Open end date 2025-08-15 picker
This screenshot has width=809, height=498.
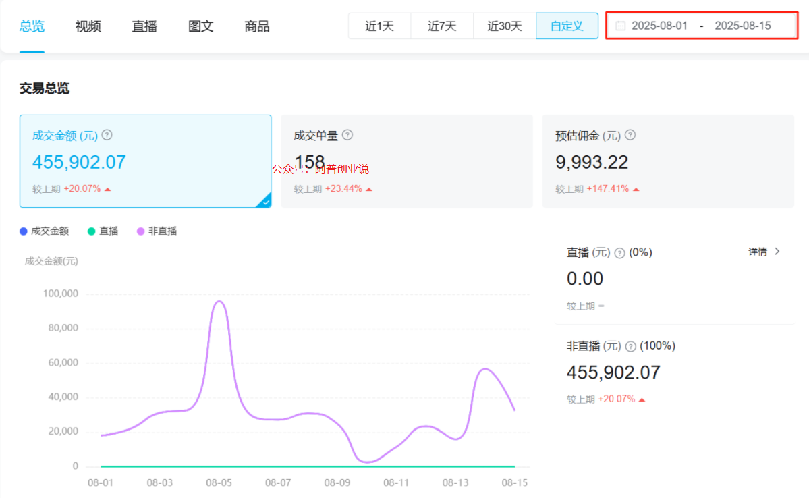pos(742,26)
